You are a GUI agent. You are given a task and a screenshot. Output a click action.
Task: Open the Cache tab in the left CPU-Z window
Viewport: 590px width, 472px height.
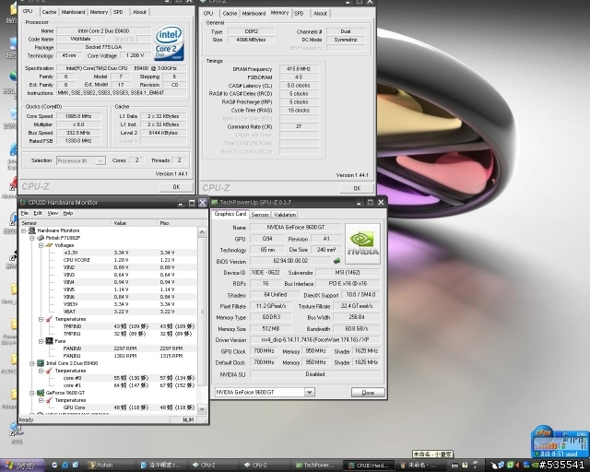pyautogui.click(x=49, y=12)
